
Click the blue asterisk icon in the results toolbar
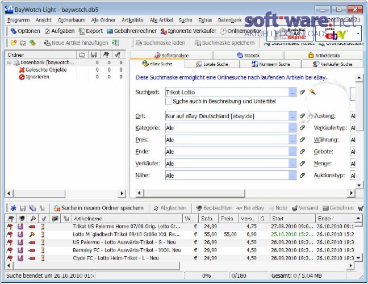coord(14,208)
